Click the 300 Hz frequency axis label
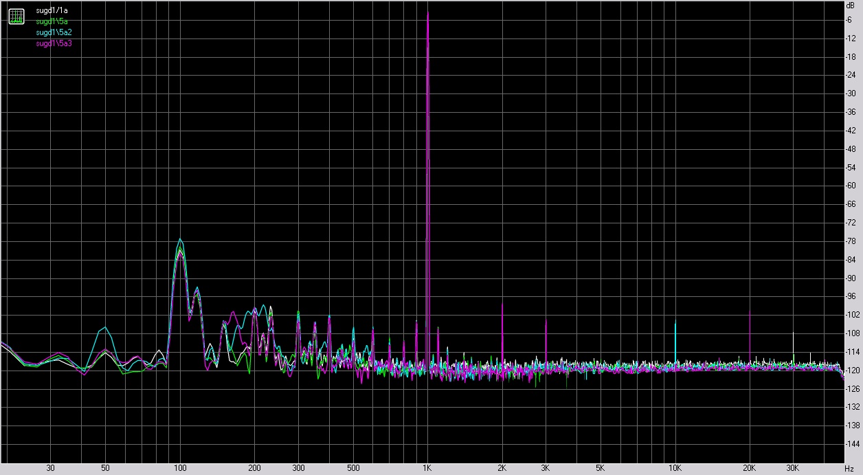 (298, 469)
